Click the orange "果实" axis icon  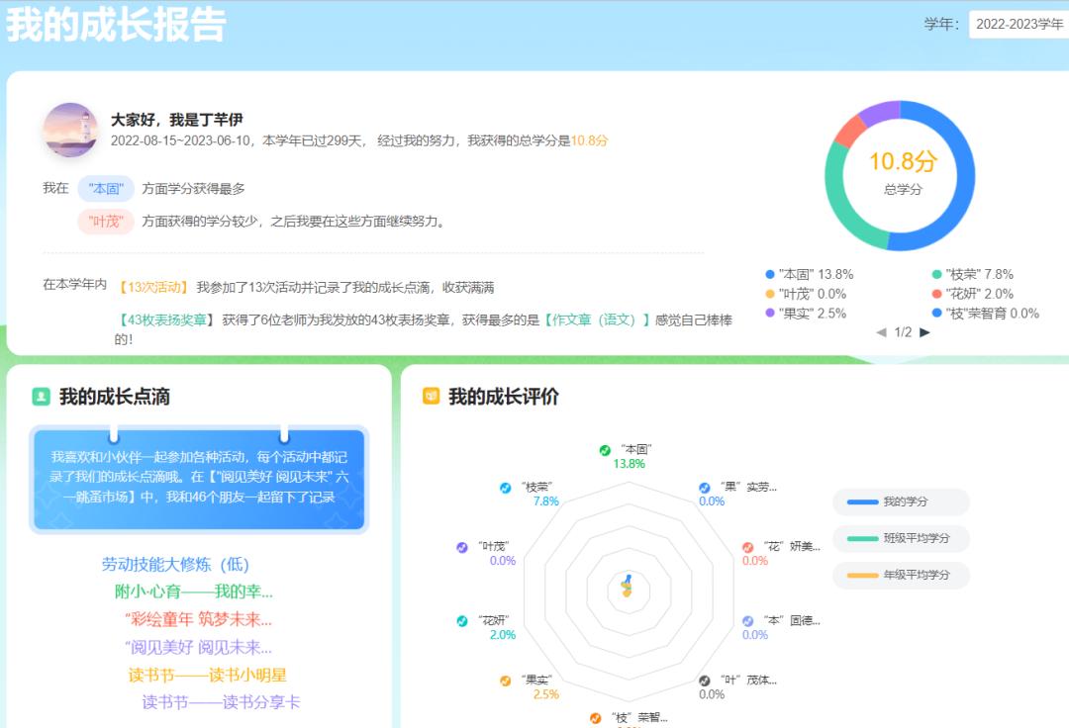tap(504, 680)
